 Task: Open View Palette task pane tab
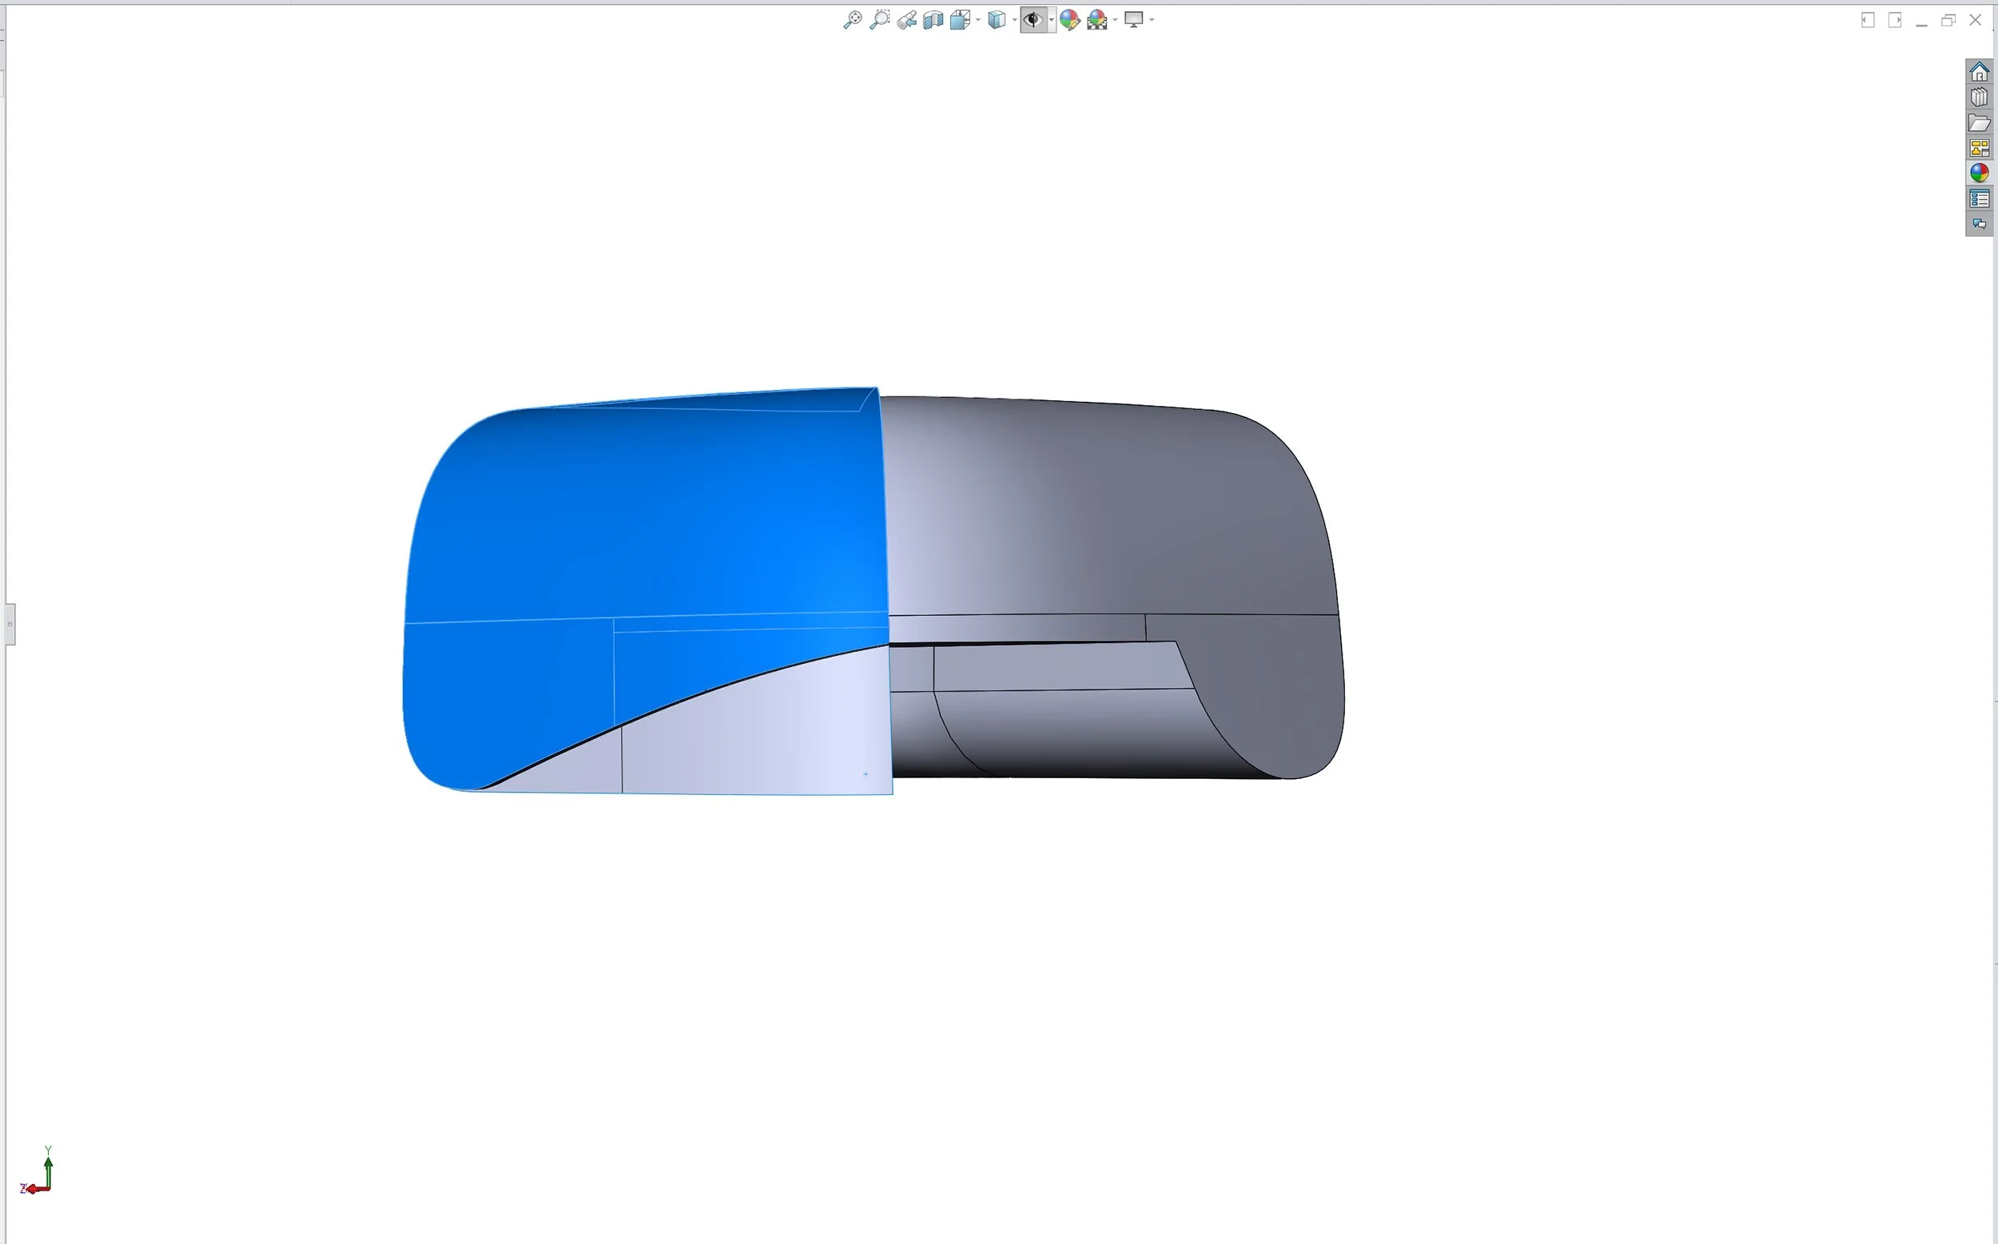click(x=1979, y=148)
